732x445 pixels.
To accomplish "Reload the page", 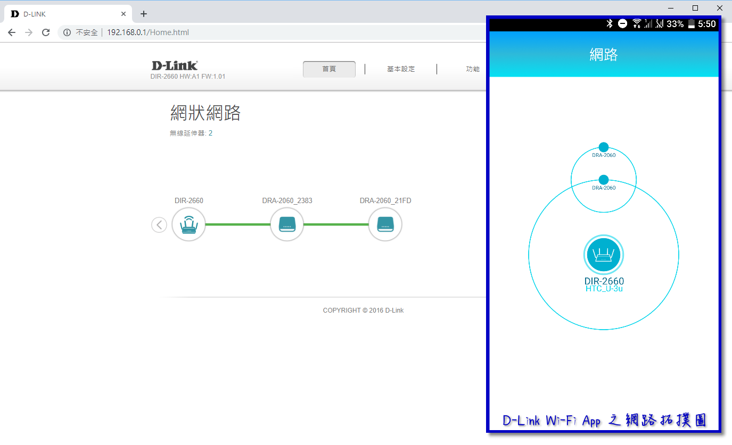I will pos(46,32).
